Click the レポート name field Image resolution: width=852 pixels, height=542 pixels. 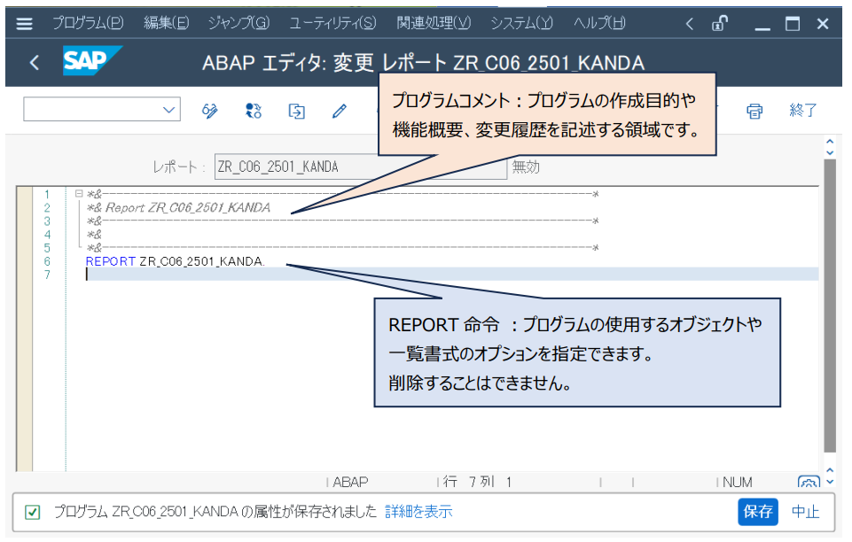(361, 166)
